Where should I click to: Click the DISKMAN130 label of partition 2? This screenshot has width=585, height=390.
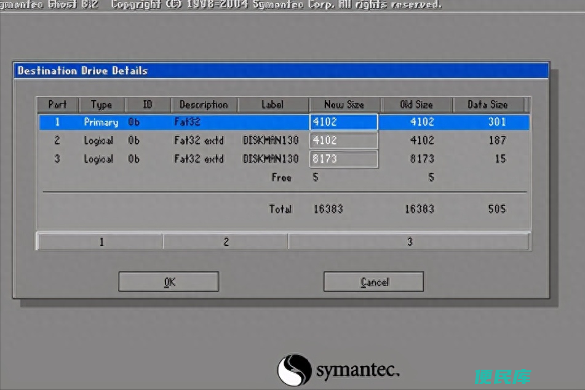click(271, 140)
